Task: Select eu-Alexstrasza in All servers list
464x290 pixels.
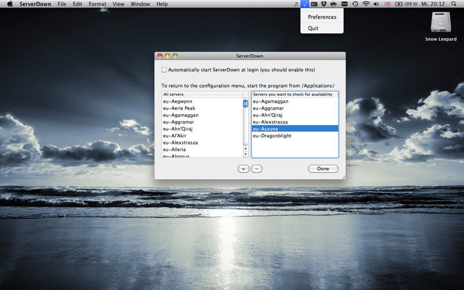Action: click(202, 142)
